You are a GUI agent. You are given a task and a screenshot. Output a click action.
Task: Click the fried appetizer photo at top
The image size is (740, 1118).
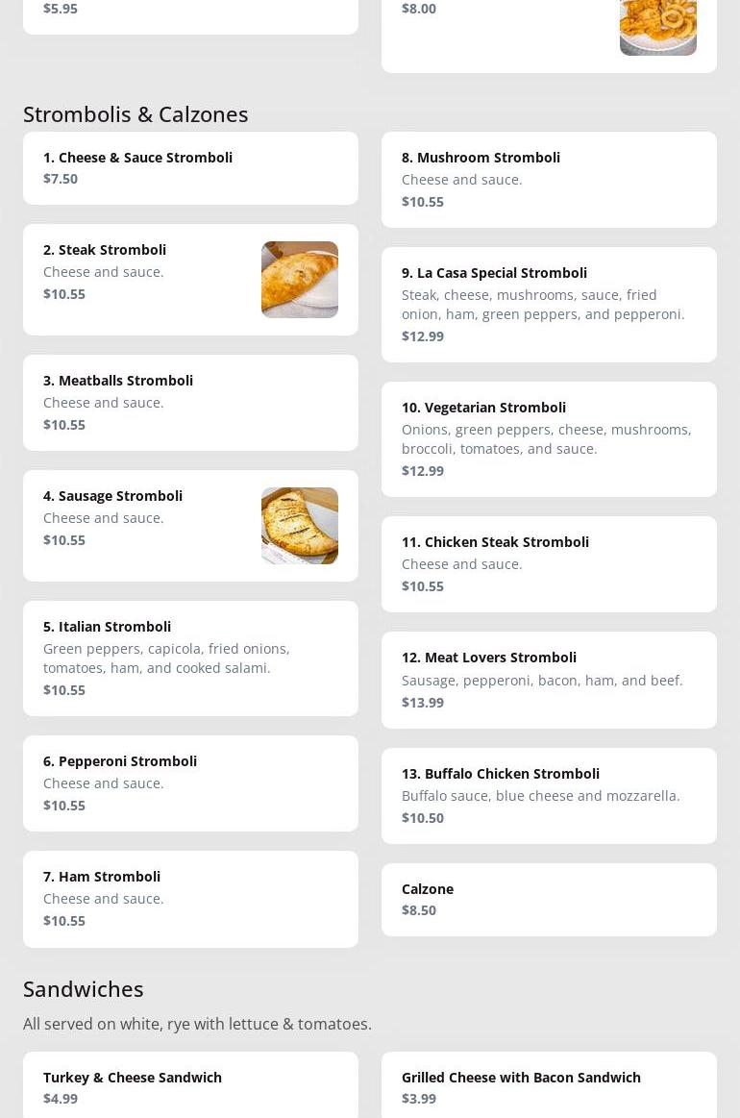point(657,27)
